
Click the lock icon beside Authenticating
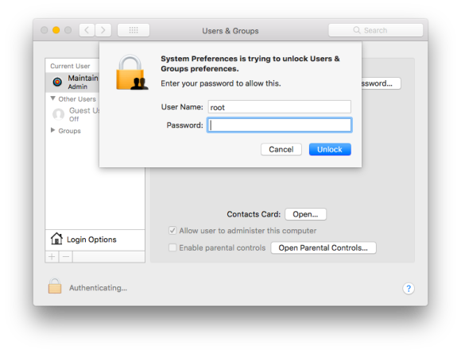pyautogui.click(x=55, y=286)
